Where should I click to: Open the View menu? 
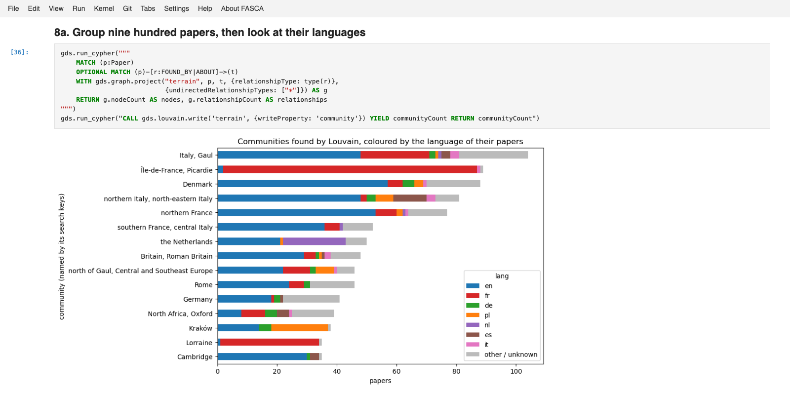(56, 8)
